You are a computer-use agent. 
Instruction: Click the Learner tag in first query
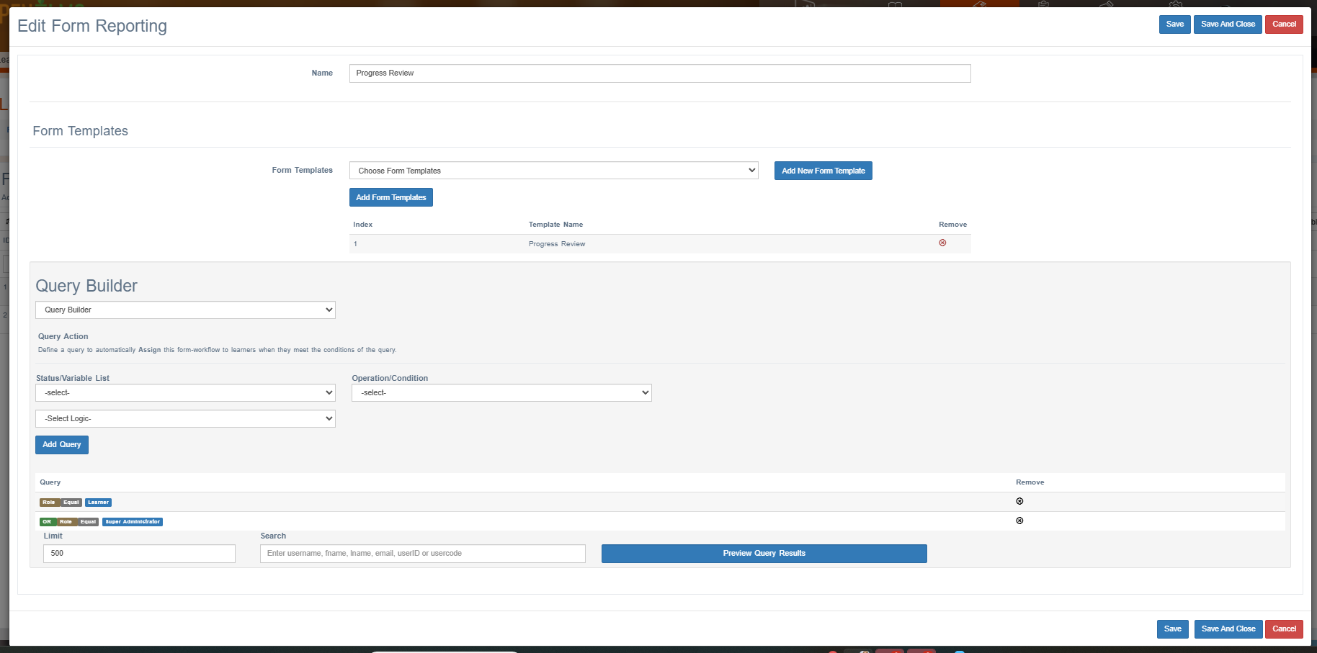[x=98, y=503]
